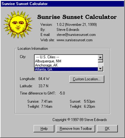Select the '--- U.S. Cities ---' list header

tap(66, 57)
